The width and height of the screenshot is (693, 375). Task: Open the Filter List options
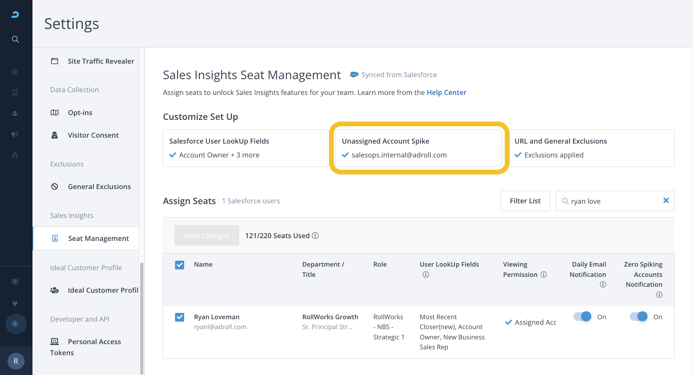525,201
